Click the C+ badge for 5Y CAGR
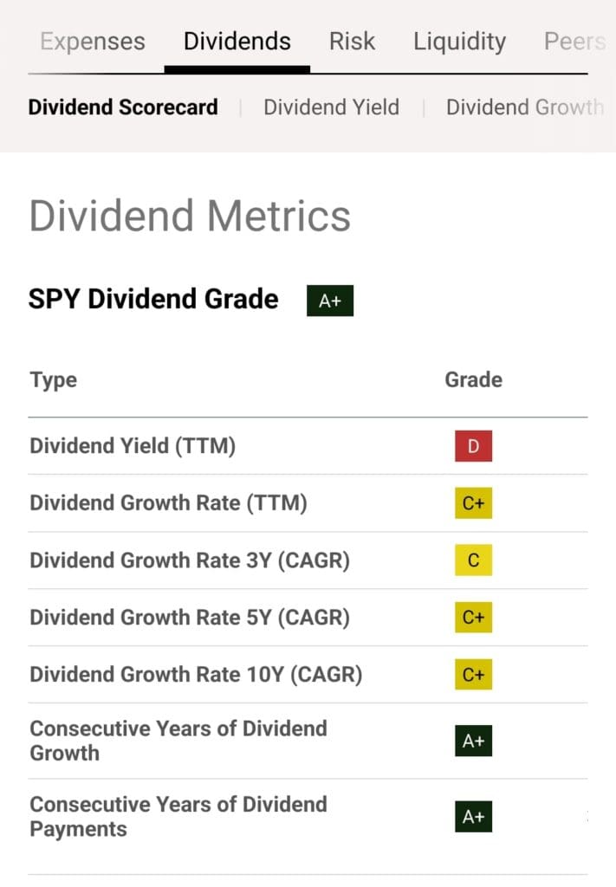This screenshot has width=616, height=887. [x=473, y=618]
